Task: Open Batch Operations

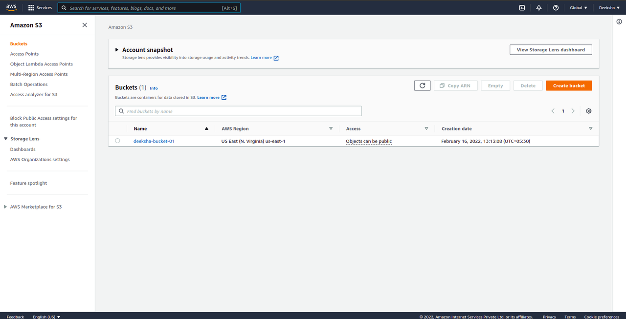Action: (29, 85)
